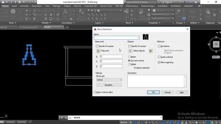The image size is (221, 124).
Task: Open the Featured Apps ribbon tab
Action: (x=148, y=6)
